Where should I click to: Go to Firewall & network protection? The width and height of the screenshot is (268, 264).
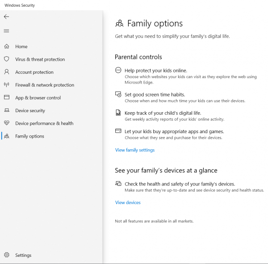[x=45, y=85]
